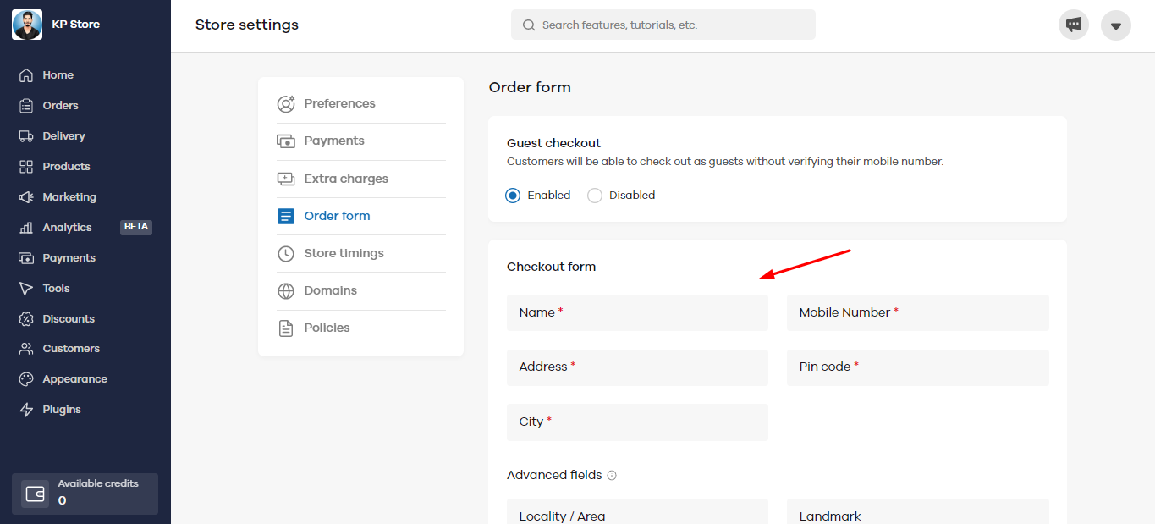1155x524 pixels.
Task: Select Disabled for guest checkout
Action: [x=595, y=196]
